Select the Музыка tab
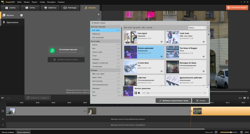The width and height of the screenshot is (250, 134). 90,8
